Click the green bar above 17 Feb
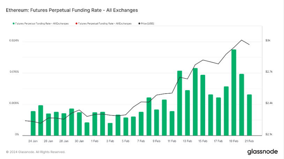 [x=218, y=117]
